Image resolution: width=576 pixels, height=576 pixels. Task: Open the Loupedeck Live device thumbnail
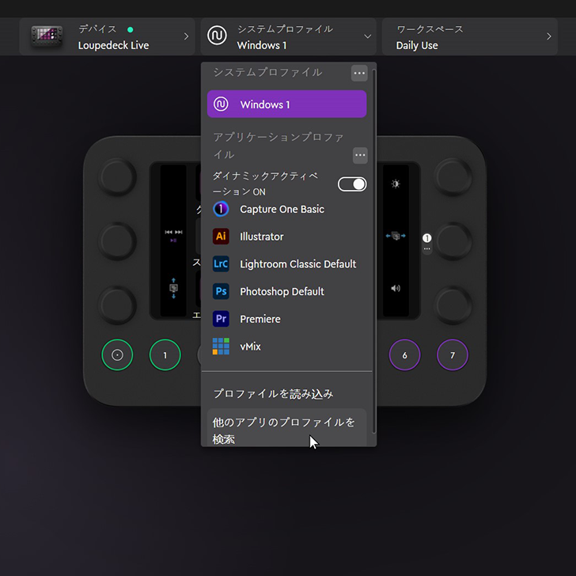coord(47,36)
